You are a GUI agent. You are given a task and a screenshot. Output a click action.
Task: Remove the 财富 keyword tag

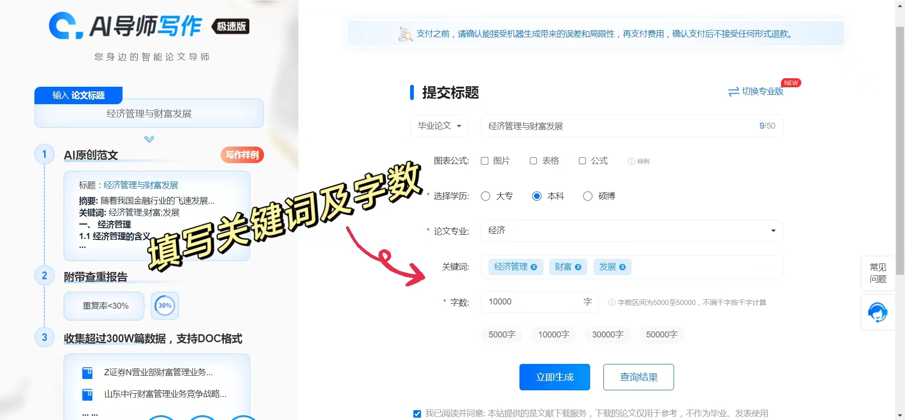point(578,267)
